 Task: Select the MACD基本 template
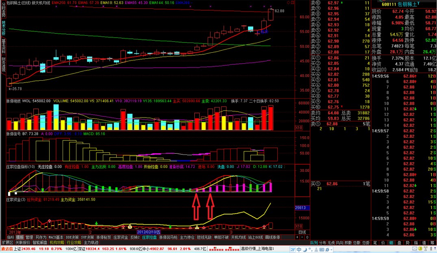(56, 238)
